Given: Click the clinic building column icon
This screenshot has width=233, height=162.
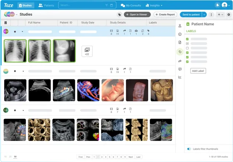Looking at the screenshot, I should pos(6,23).
